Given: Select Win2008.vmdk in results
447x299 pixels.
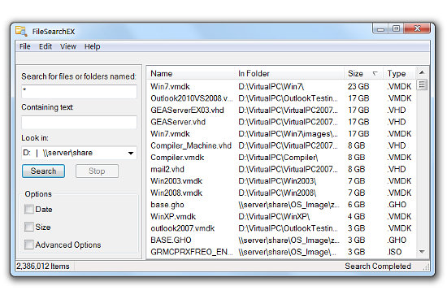Looking at the screenshot, I should (281, 193).
